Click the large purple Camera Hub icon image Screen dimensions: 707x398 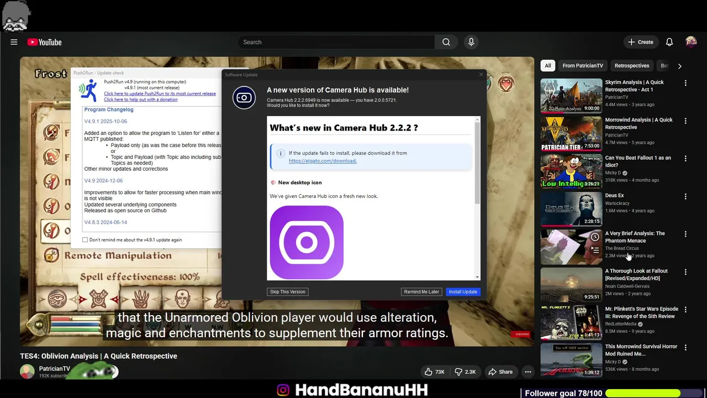point(307,242)
